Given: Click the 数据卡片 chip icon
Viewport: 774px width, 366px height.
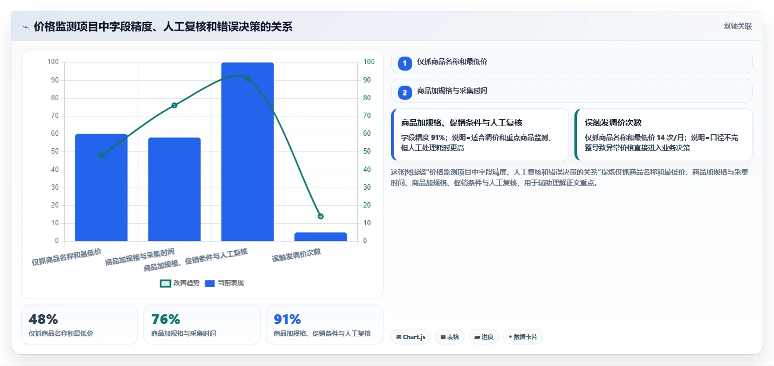Looking at the screenshot, I should (x=510, y=337).
